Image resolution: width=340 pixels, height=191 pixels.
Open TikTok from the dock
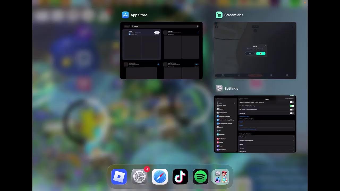pos(180,177)
